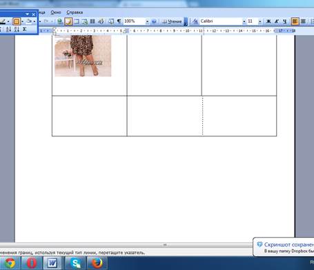The width and height of the screenshot is (314, 270).
Task: Apply the Outside Border button
Action: tap(17, 21)
